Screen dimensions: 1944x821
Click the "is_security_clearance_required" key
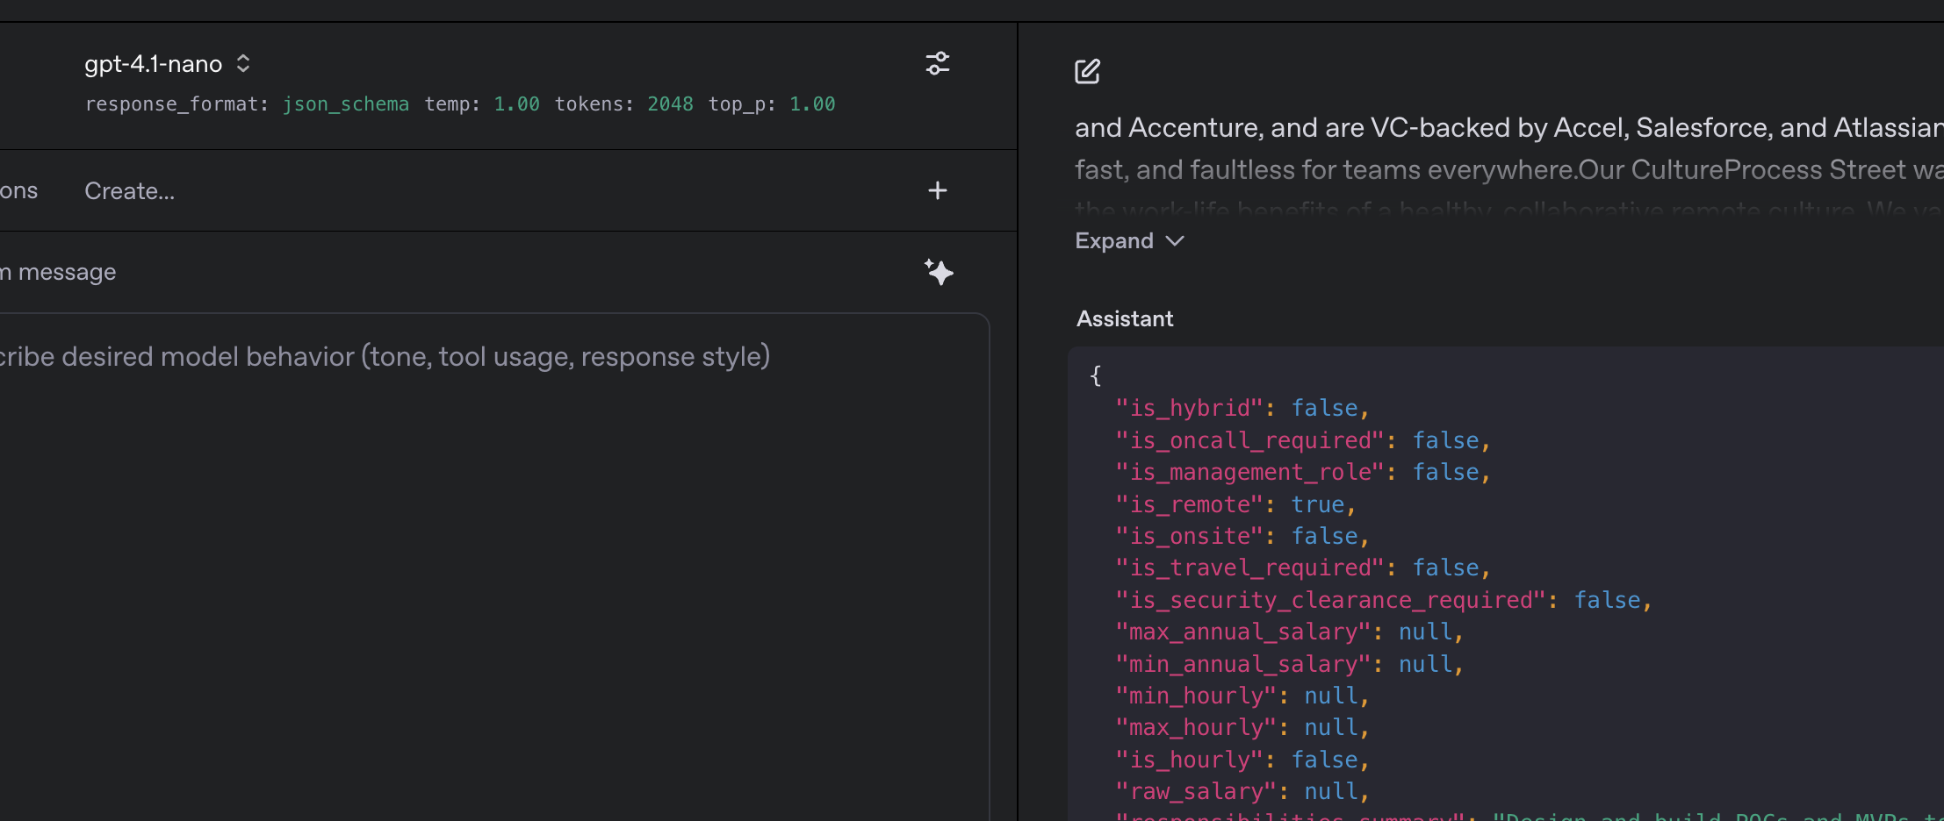1330,600
